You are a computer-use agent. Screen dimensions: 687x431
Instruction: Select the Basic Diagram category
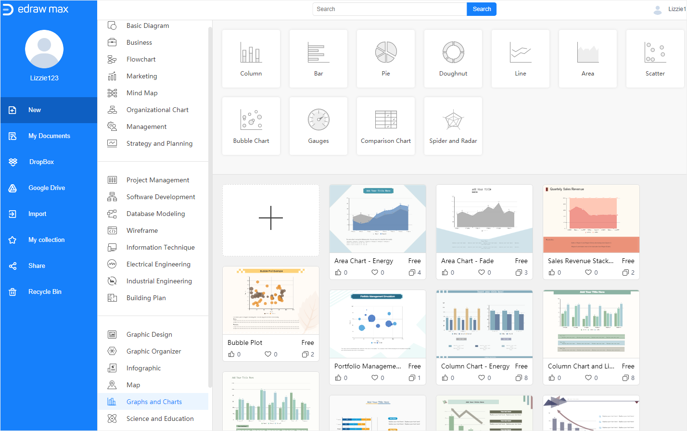pos(153,25)
